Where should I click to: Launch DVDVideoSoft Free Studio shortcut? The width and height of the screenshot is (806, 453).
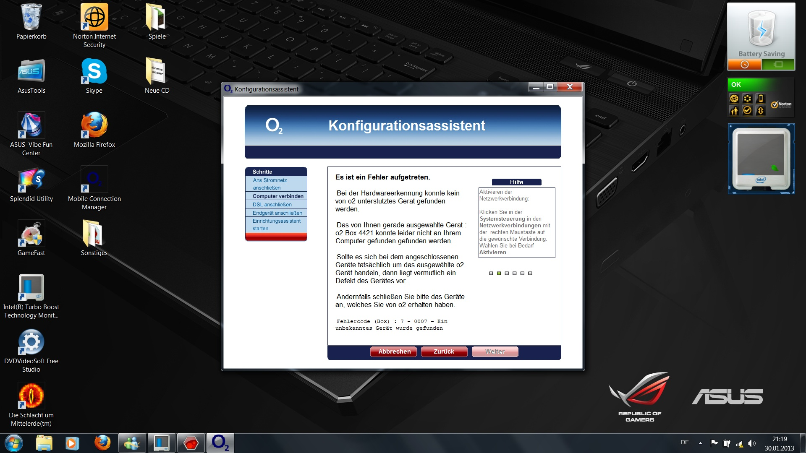31,351
